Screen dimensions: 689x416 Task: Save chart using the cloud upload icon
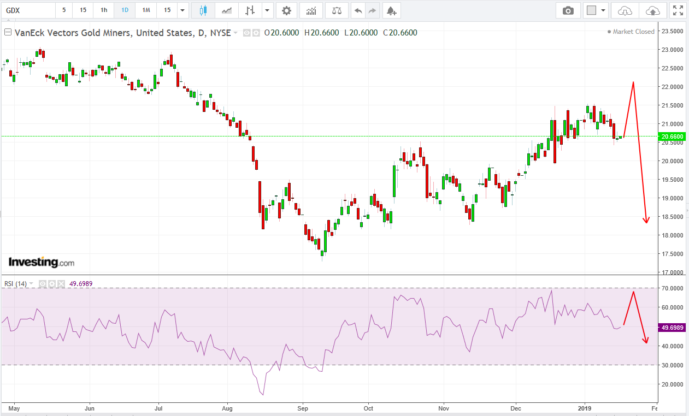[653, 10]
